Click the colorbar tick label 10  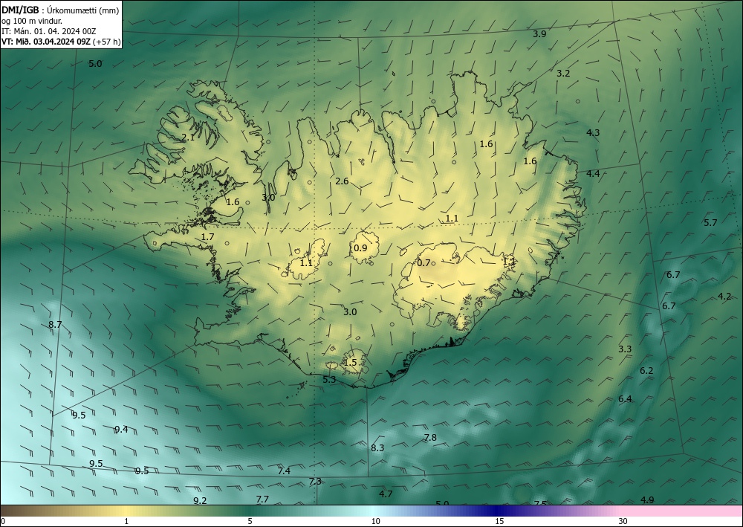(x=375, y=521)
